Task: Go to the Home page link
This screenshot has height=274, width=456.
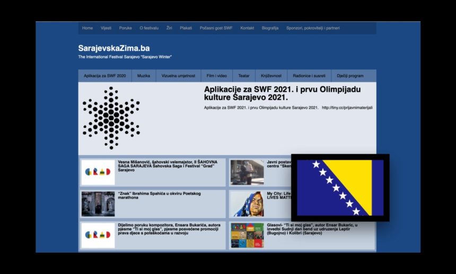Action: [x=87, y=28]
